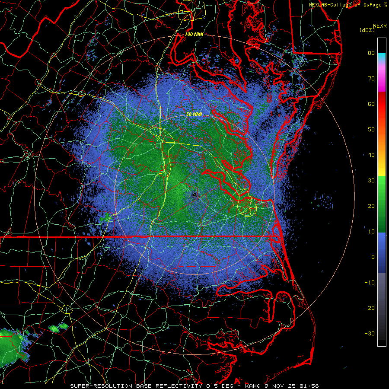Screen dimensions: 389x389
Task: Click the '9 NOV 25 01:56' timestamp
Action: [291, 386]
